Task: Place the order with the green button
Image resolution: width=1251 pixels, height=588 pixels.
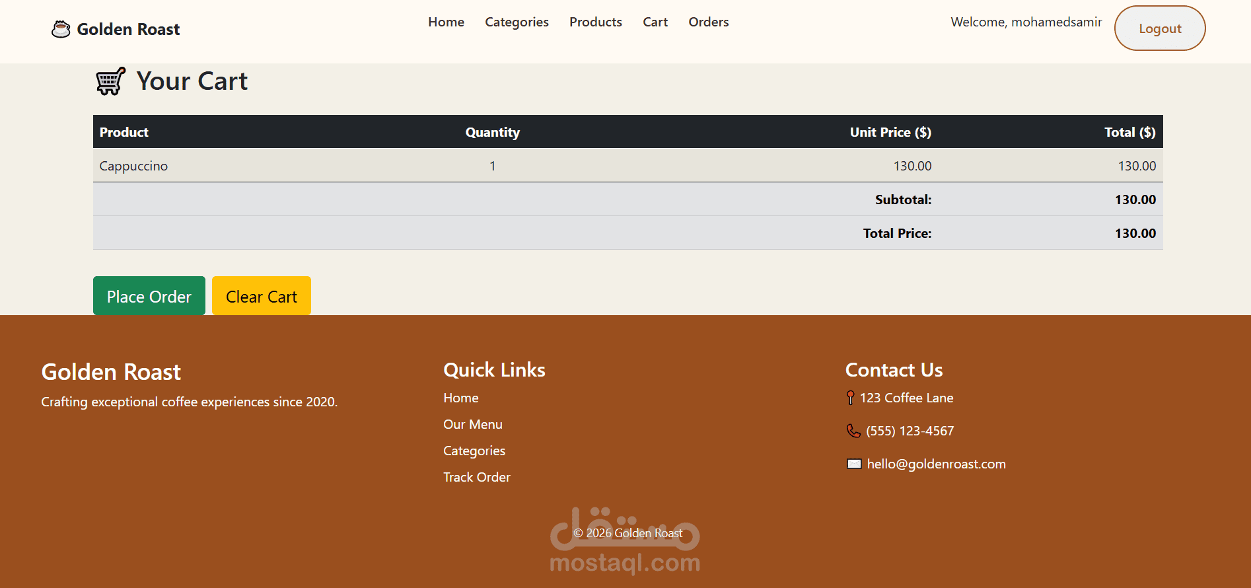Action: coord(149,296)
